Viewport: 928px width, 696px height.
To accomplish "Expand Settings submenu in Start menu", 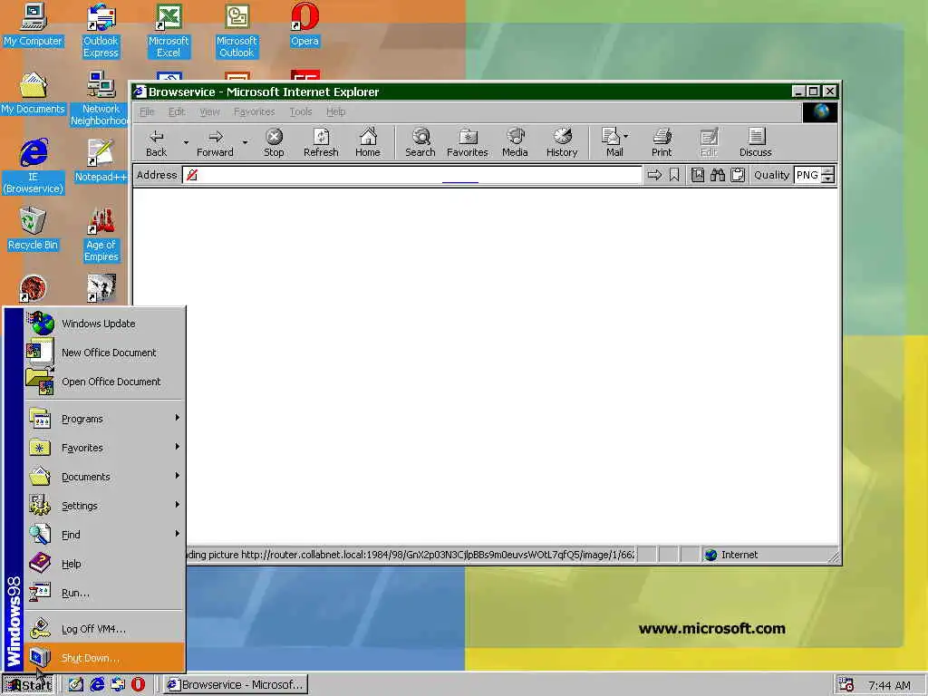I will tap(104, 506).
